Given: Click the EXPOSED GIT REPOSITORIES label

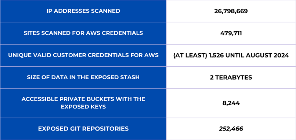Looking at the screenshot, I should click(83, 129).
